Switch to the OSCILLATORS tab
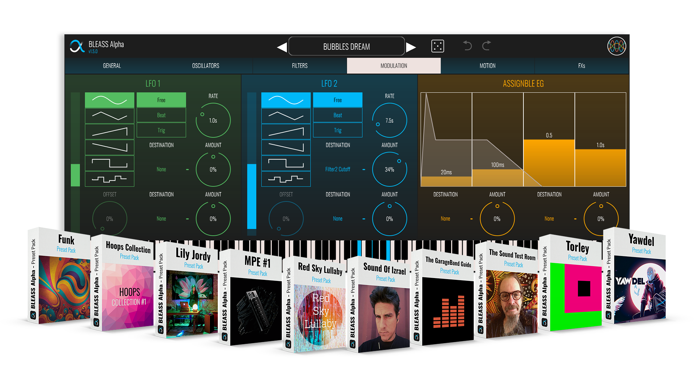The image size is (694, 390). pos(205,66)
